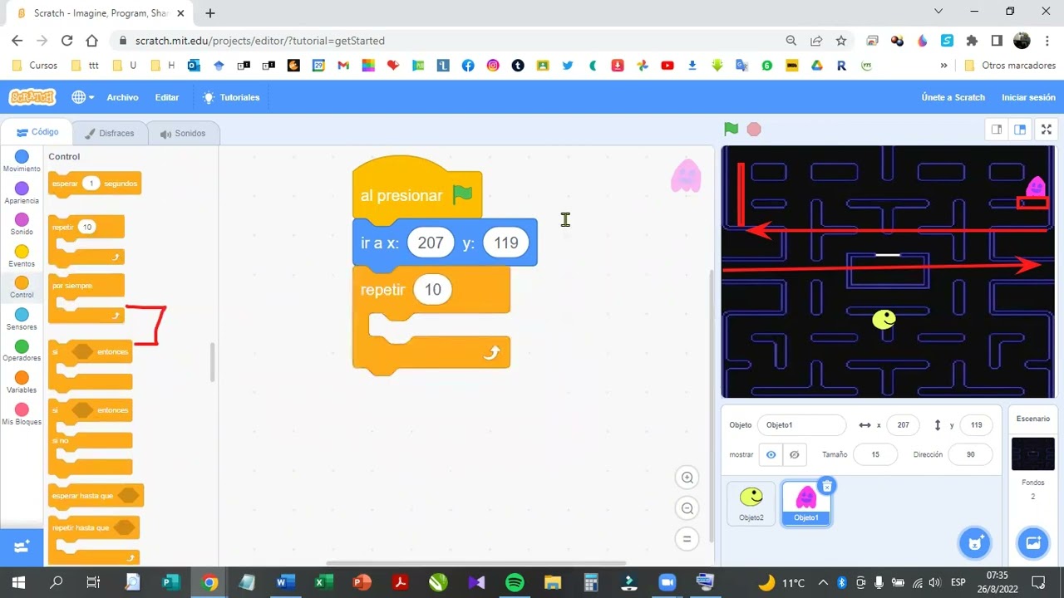Select Sensores block category
Screen dimensions: 1064x598
tap(22, 319)
